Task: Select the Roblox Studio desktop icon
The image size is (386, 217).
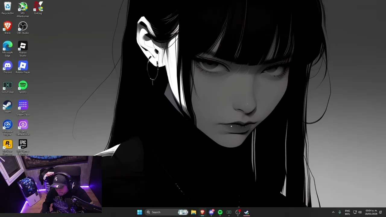Action: (x=23, y=49)
